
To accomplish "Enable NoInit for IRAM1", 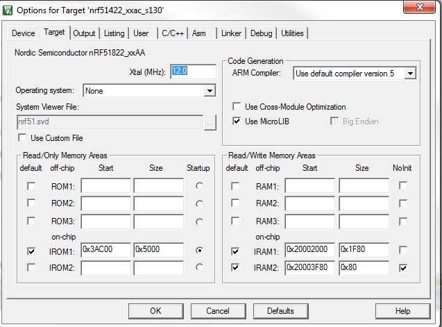I will 403,250.
